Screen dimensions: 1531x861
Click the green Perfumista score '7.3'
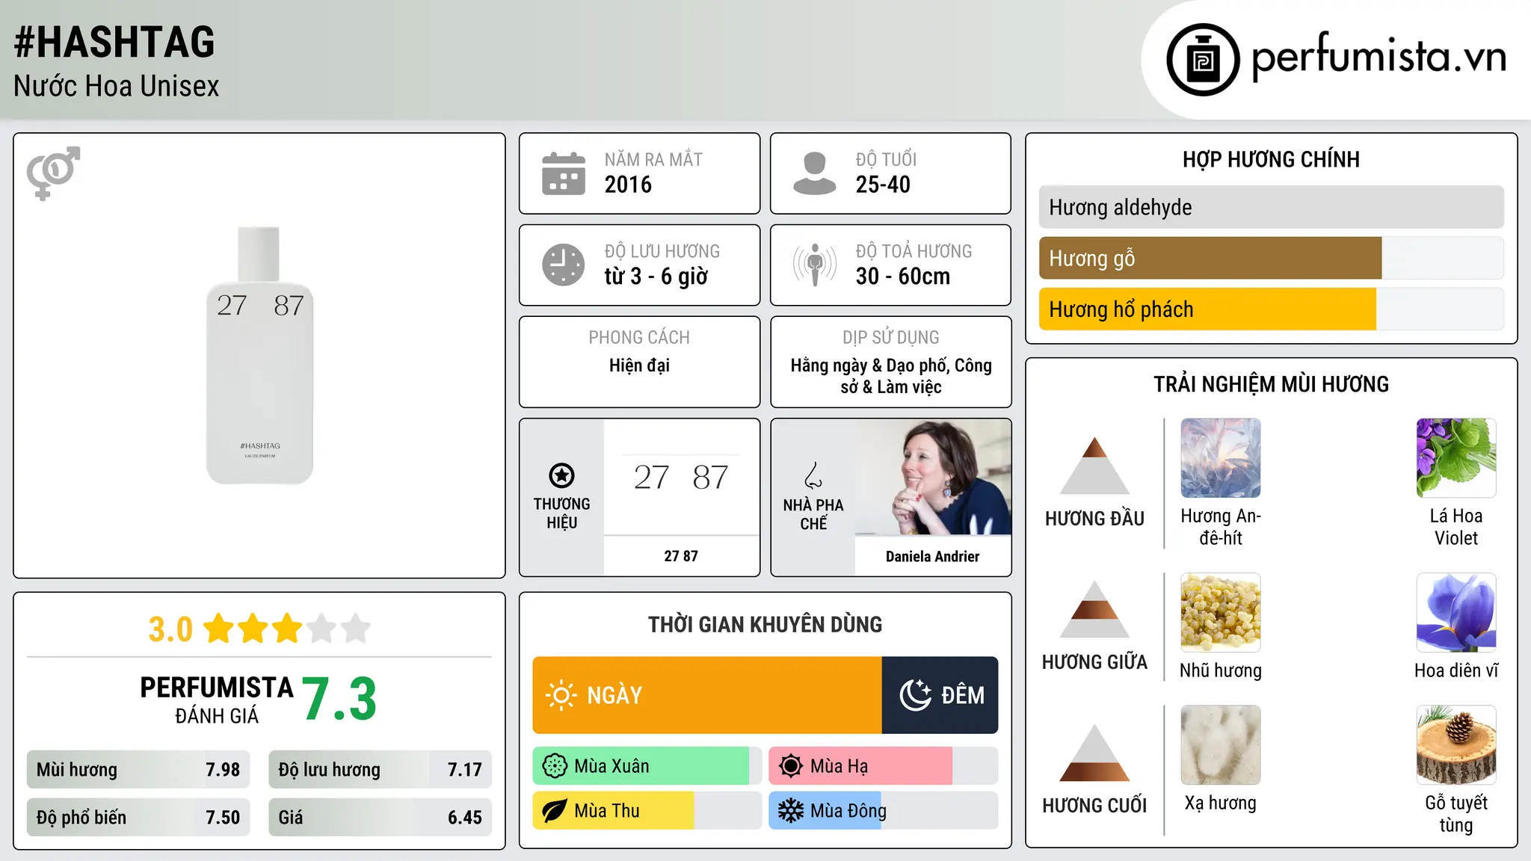point(339,699)
